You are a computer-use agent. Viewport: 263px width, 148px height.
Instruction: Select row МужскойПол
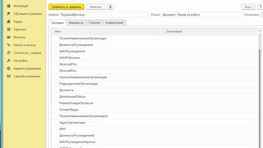[155, 64]
